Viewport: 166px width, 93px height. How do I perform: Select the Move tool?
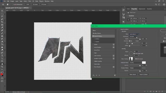pyautogui.click(x=2, y=11)
